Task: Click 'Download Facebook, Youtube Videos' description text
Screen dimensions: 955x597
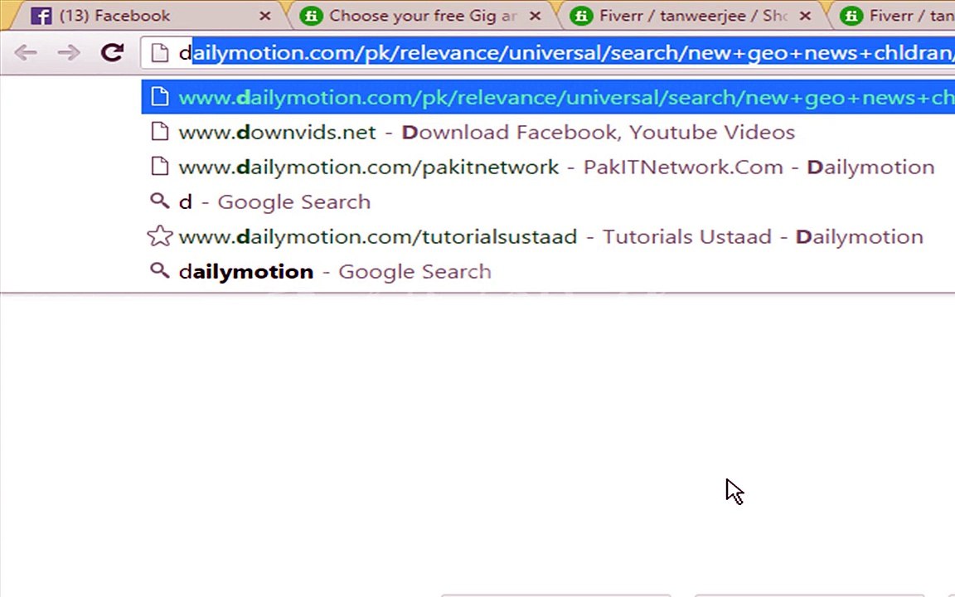Action: coord(598,132)
